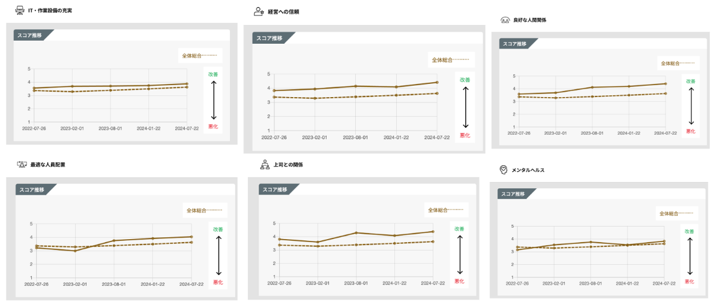Click 改善 label in 上司との関係 chart
Image resolution: width=713 pixels, height=302 pixels.
click(x=459, y=229)
